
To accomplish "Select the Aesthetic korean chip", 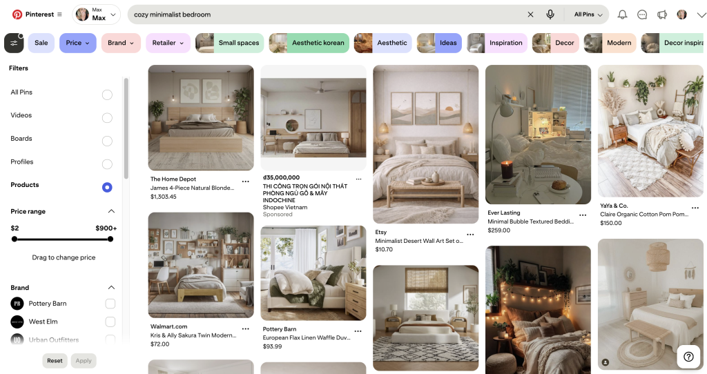I will tap(309, 43).
